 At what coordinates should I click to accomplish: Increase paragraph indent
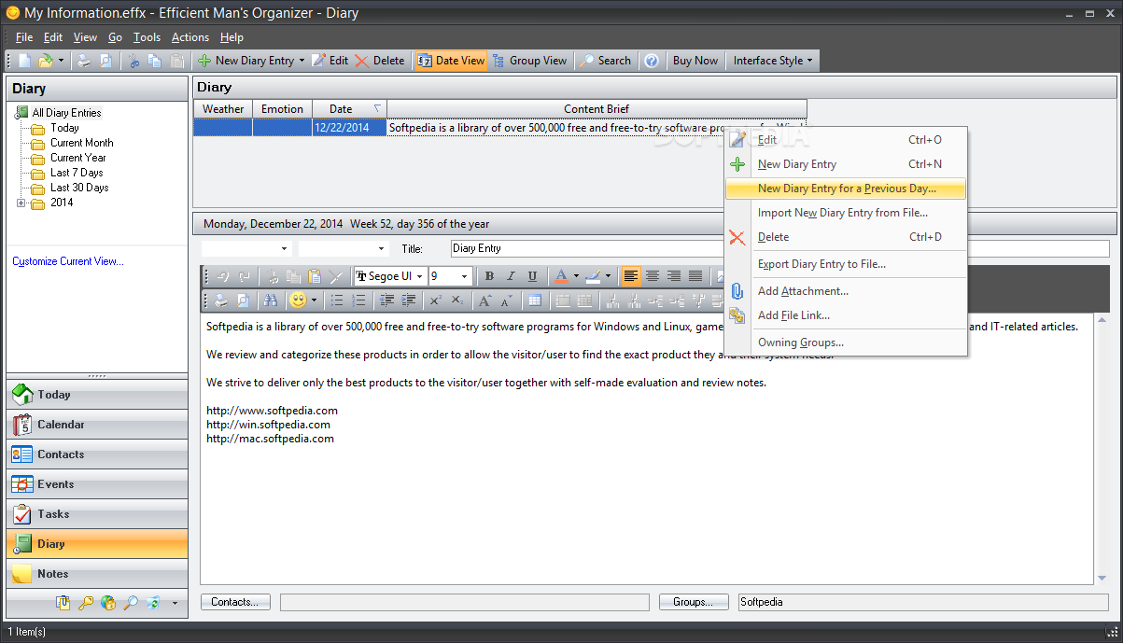(408, 301)
